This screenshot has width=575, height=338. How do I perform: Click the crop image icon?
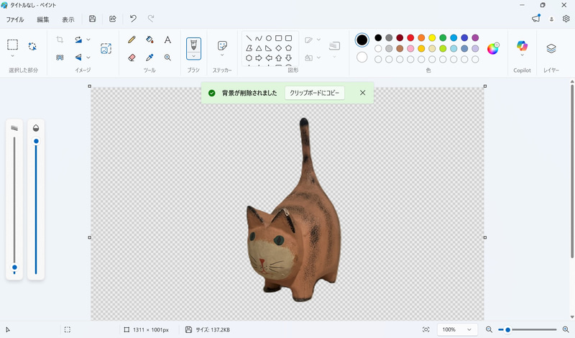click(x=60, y=40)
